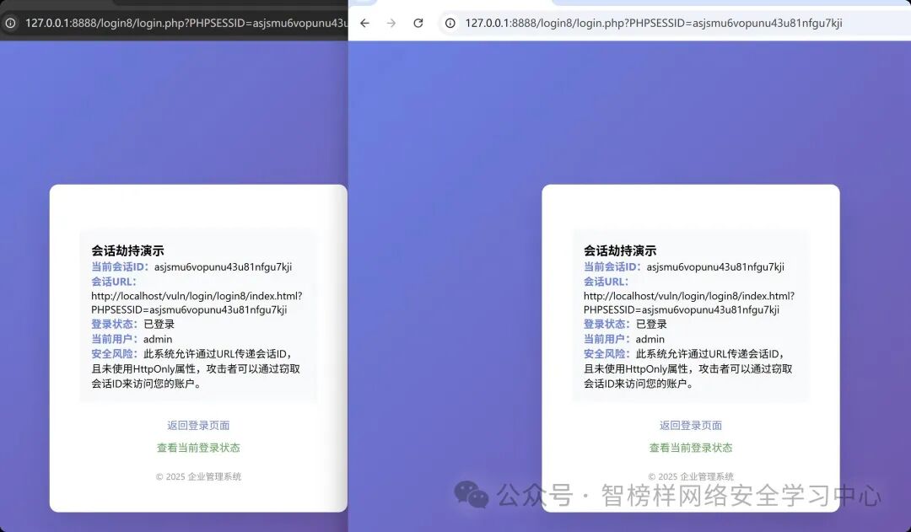This screenshot has width=911, height=532.
Task: Click 会话劫持演示 heading in left window
Action: pos(127,251)
